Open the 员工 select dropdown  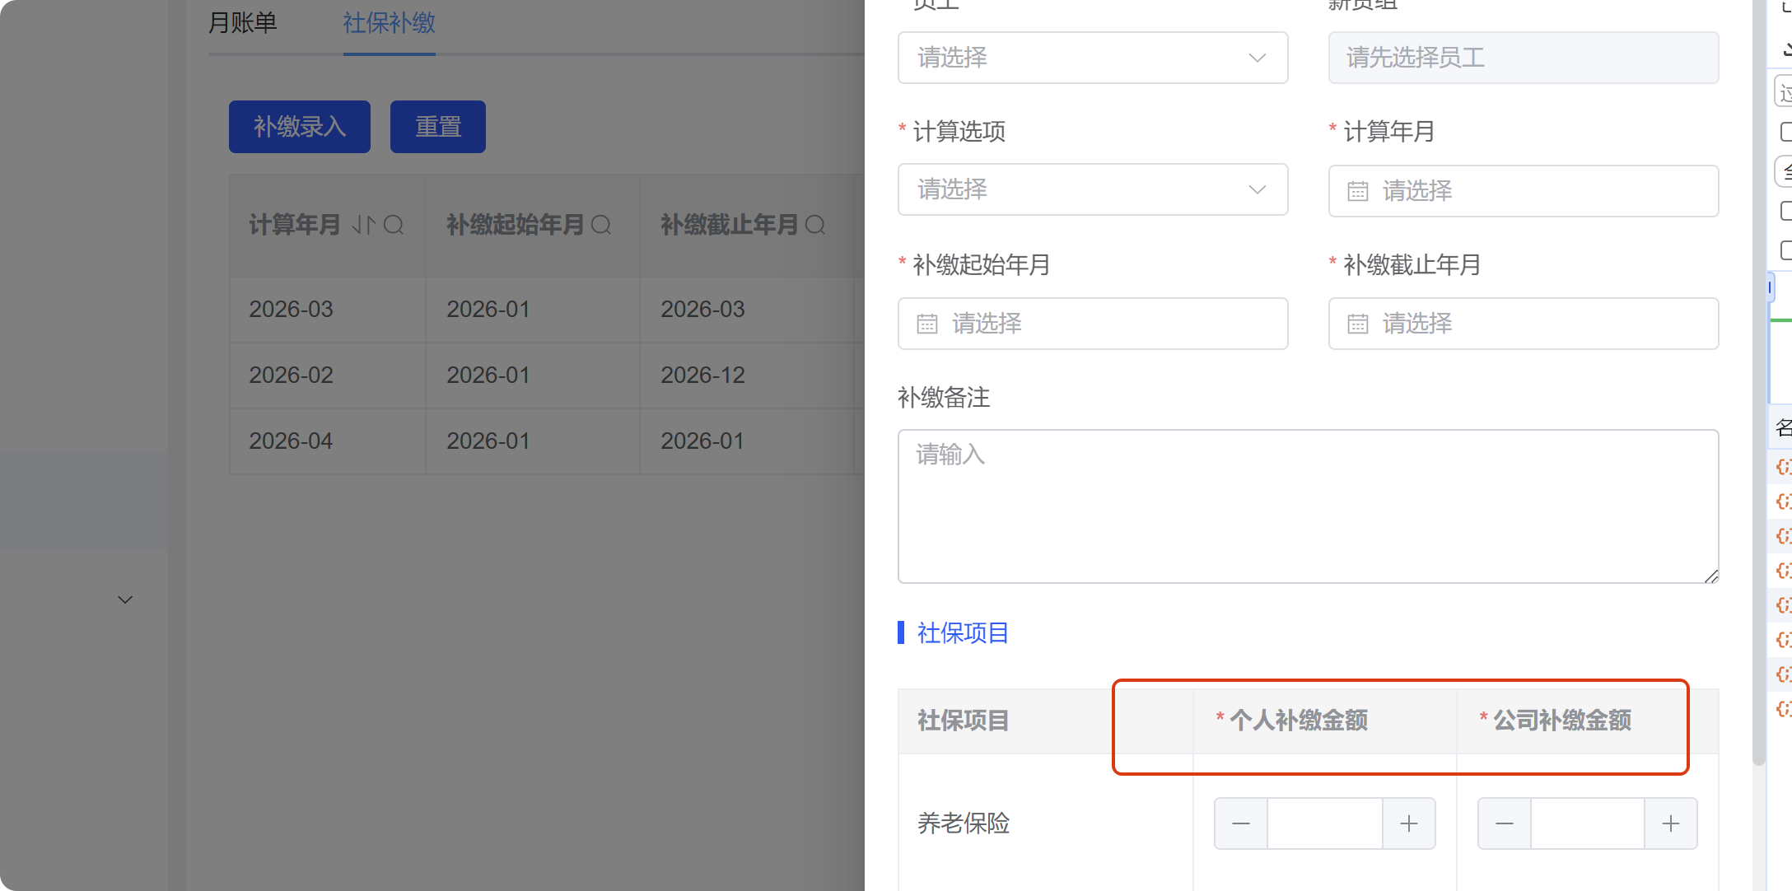[1092, 58]
